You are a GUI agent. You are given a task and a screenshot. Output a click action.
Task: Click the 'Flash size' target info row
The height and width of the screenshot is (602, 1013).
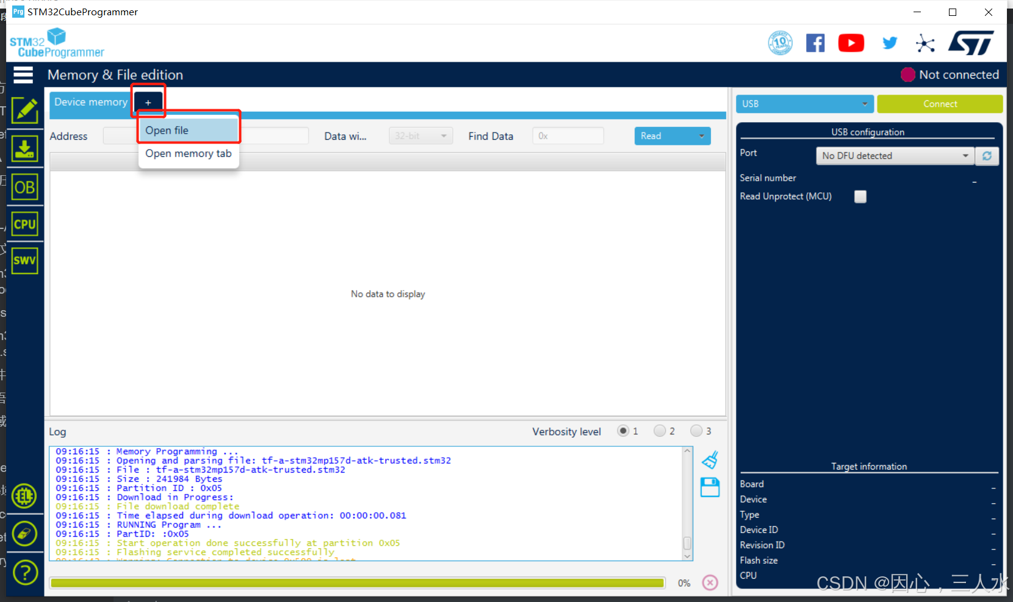coord(868,560)
